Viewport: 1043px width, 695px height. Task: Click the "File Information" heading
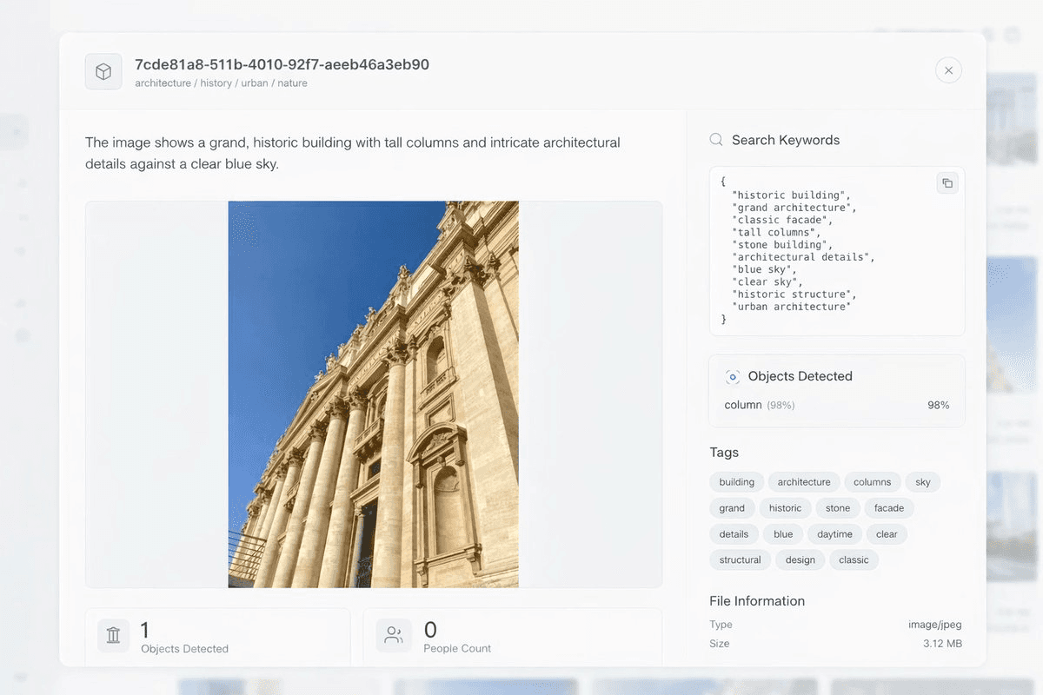pyautogui.click(x=757, y=601)
